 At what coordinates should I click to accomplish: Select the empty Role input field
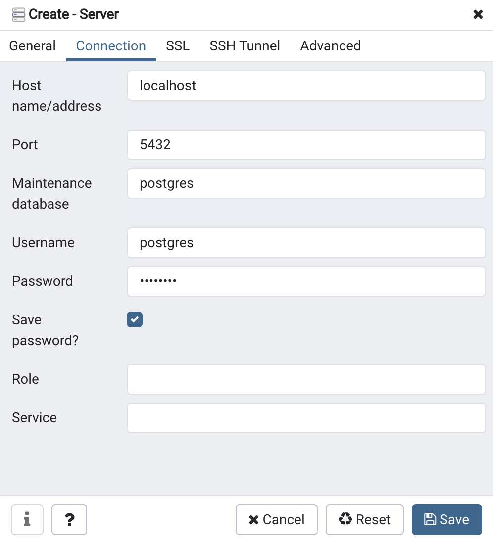(x=306, y=379)
